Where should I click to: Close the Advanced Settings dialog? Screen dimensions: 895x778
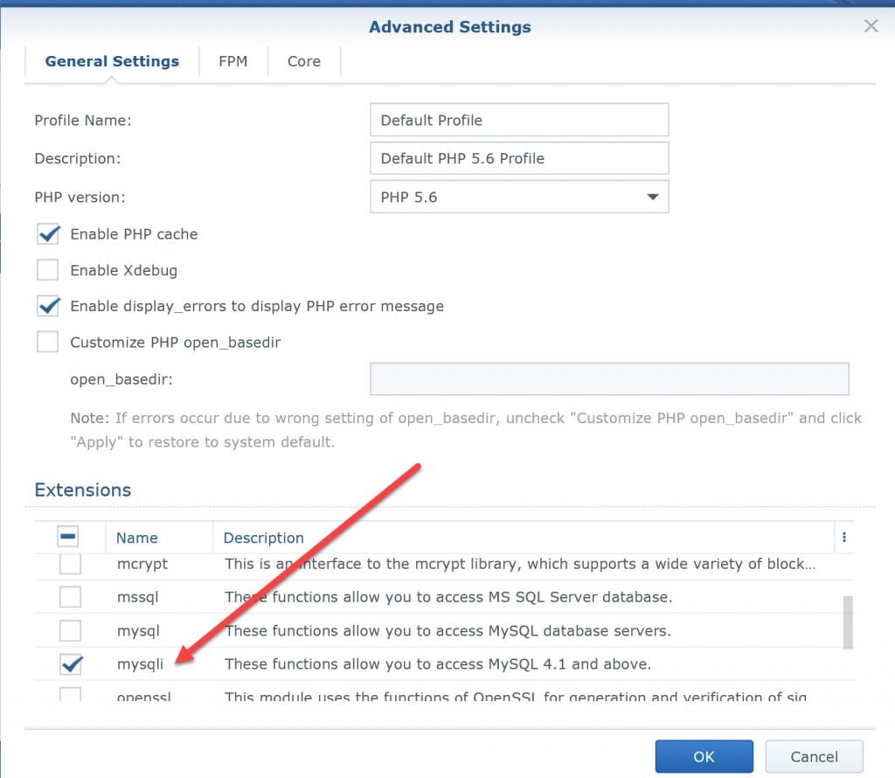tap(871, 26)
